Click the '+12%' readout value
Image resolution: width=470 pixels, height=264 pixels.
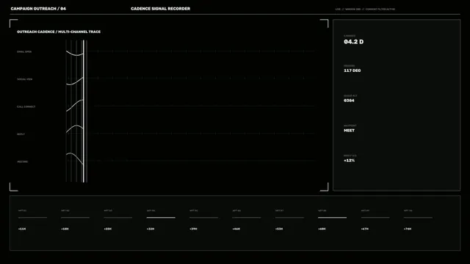click(350, 161)
